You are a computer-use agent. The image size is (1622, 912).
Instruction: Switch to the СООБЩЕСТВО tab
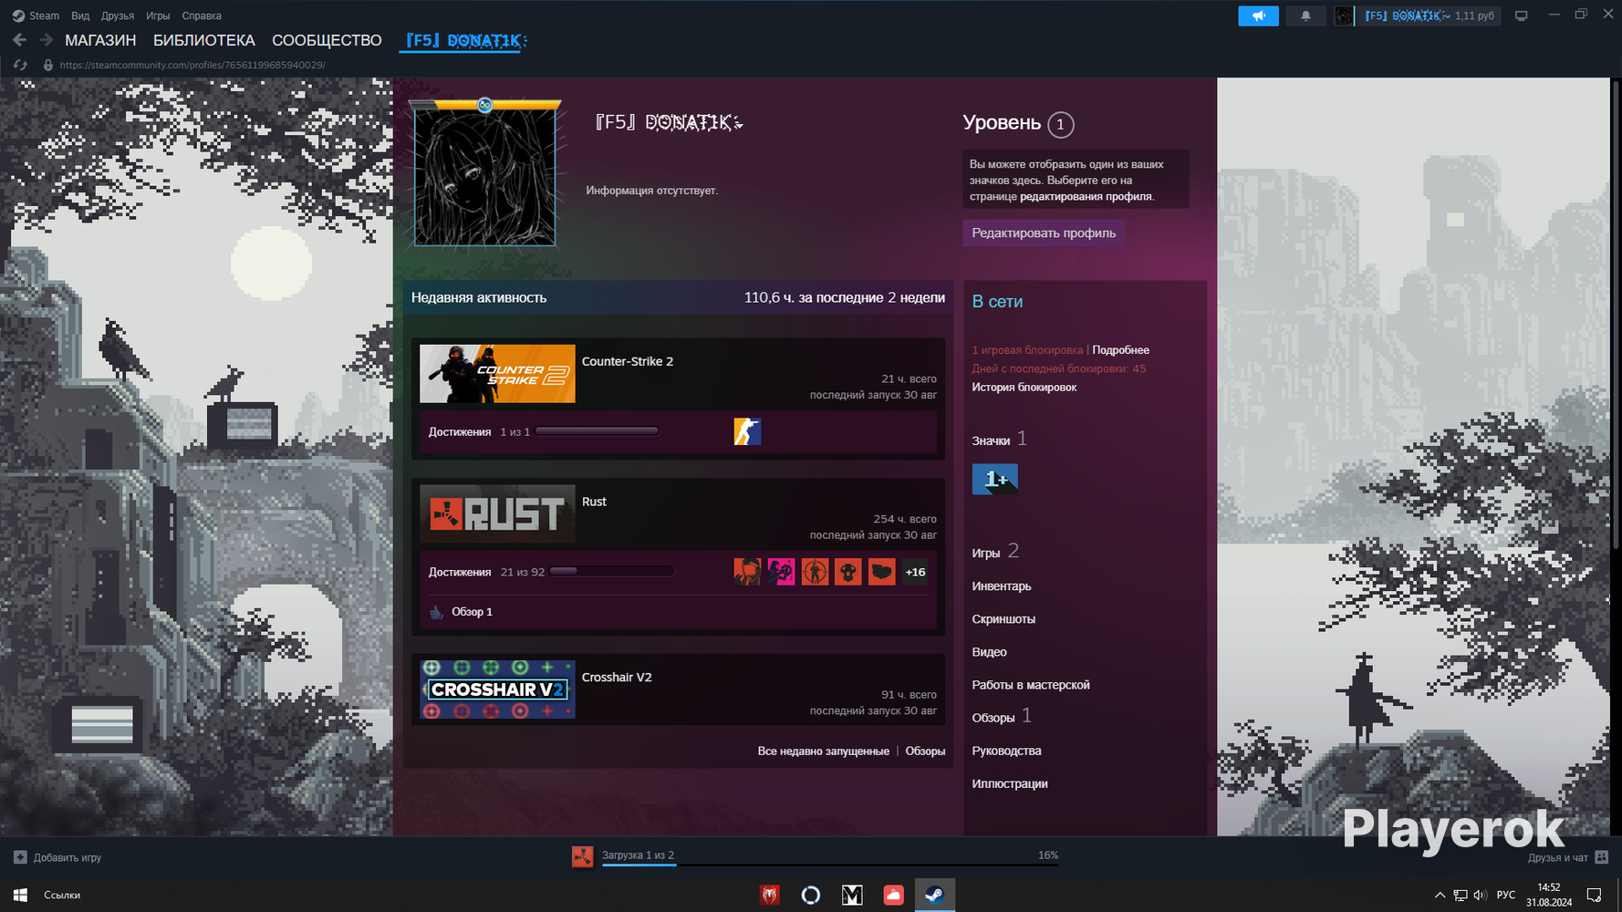click(327, 40)
